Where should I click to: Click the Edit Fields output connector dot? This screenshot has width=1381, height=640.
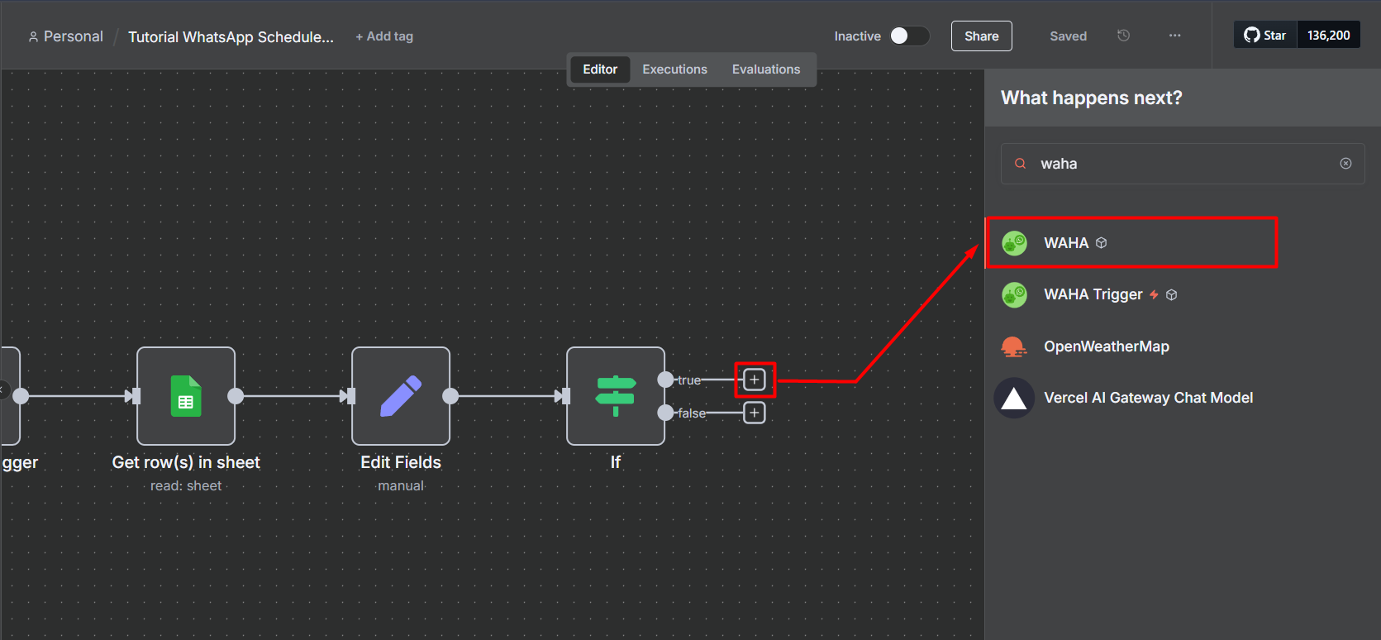(450, 396)
